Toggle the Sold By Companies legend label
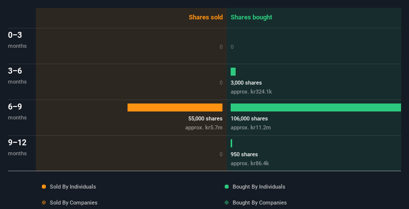 click(74, 203)
